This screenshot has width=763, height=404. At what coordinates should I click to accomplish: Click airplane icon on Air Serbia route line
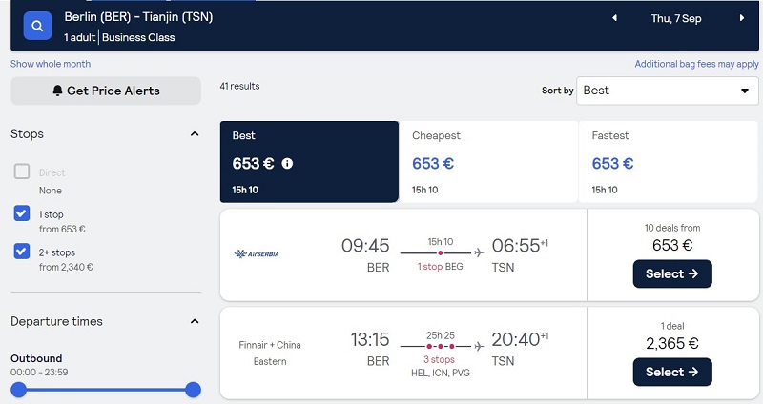click(479, 252)
